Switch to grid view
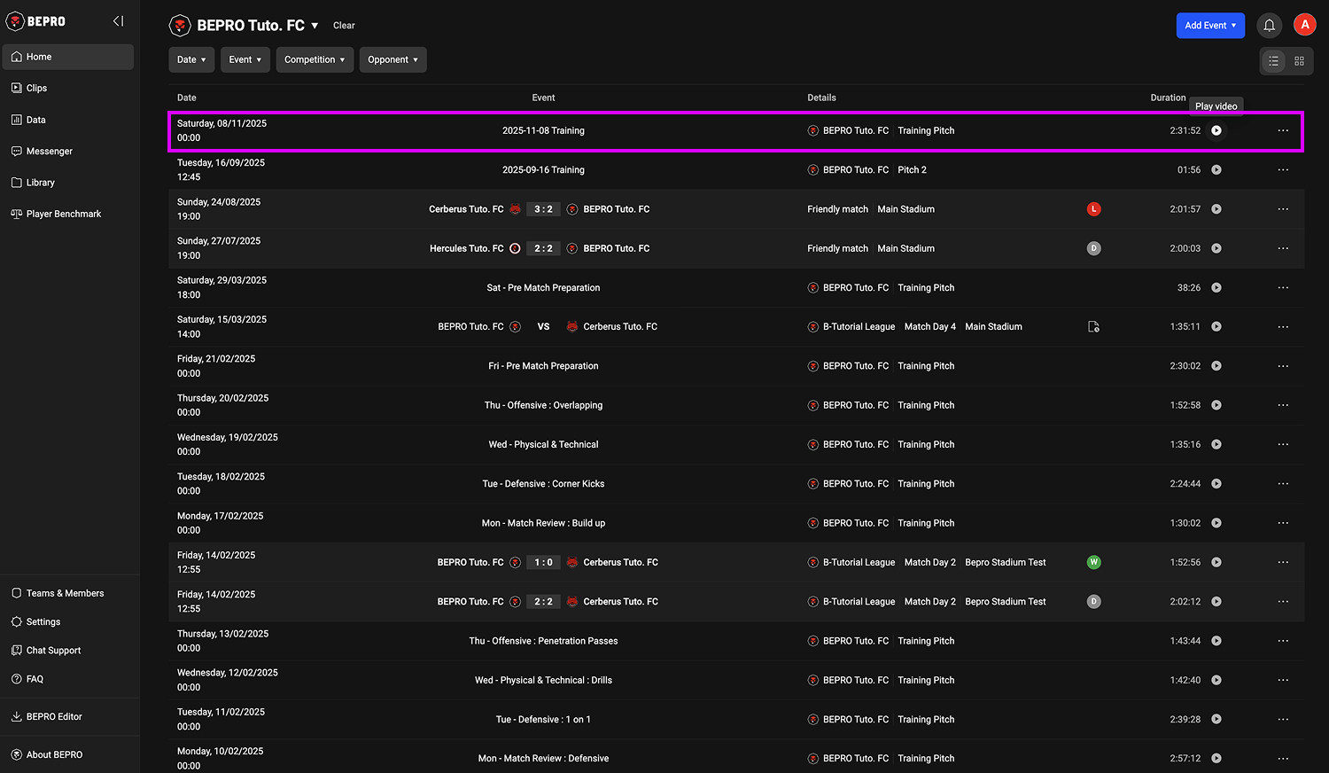Viewport: 1329px width, 773px height. (1299, 61)
